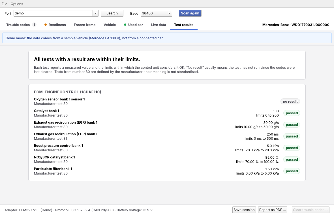Open the Used car tab
The image size is (334, 215).
(x=133, y=25)
